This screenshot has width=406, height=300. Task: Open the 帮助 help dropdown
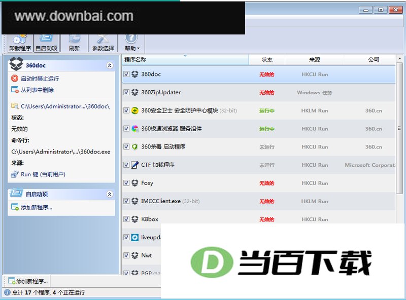pyautogui.click(x=132, y=43)
